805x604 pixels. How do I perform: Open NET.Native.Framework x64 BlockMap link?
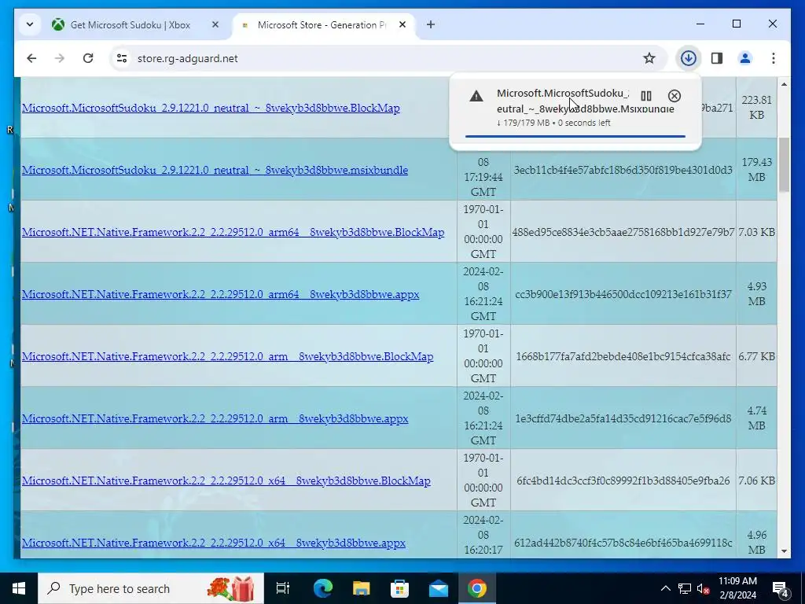(226, 481)
